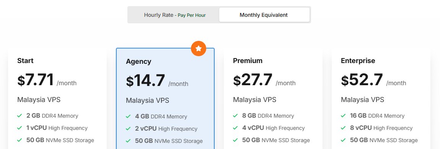Screen dimensions: 440x149
Task: Click the checkmark beside 8 vCPU High Frequency
Action: [343, 128]
